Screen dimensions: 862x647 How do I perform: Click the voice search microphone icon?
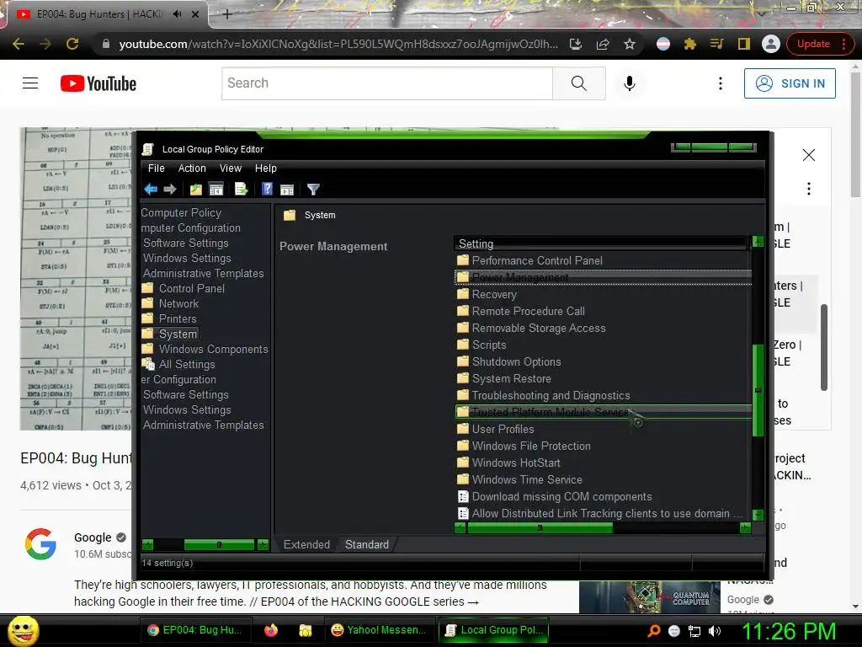630,83
